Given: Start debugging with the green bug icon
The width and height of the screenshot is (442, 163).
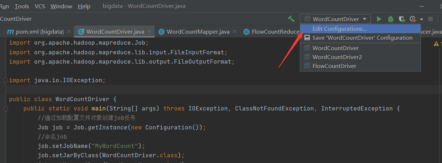Looking at the screenshot, I should (x=391, y=19).
